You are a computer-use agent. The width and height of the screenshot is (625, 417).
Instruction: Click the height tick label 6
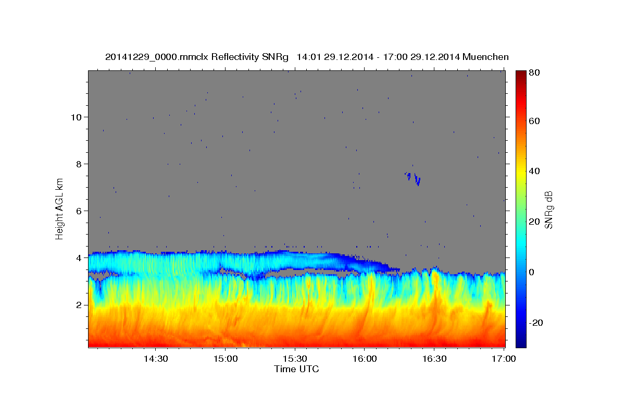click(79, 211)
